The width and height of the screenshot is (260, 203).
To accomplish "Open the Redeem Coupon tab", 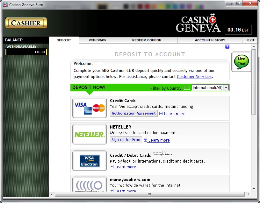I will 147,40.
